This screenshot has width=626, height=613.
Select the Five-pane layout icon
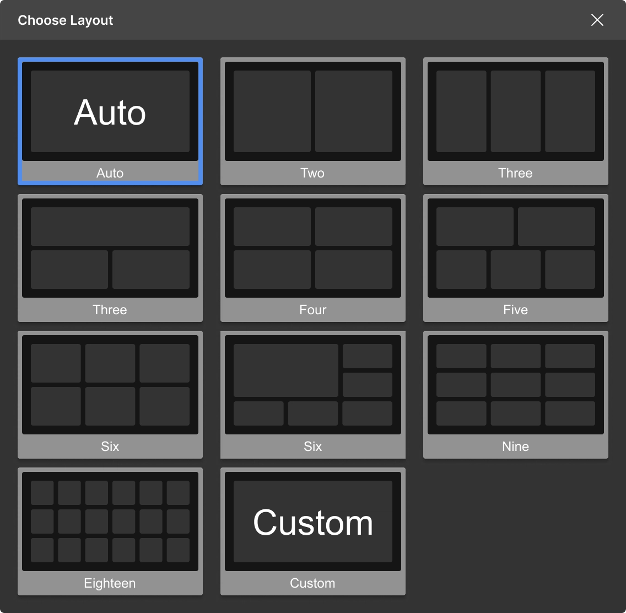tap(515, 248)
